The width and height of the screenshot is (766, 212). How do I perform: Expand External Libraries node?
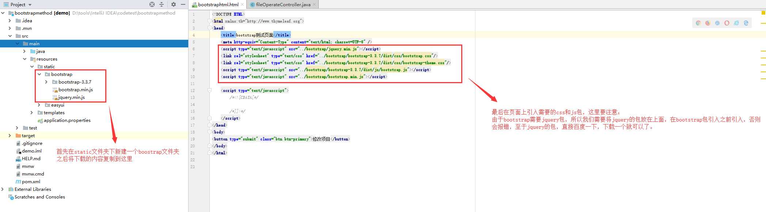pyautogui.click(x=3, y=189)
